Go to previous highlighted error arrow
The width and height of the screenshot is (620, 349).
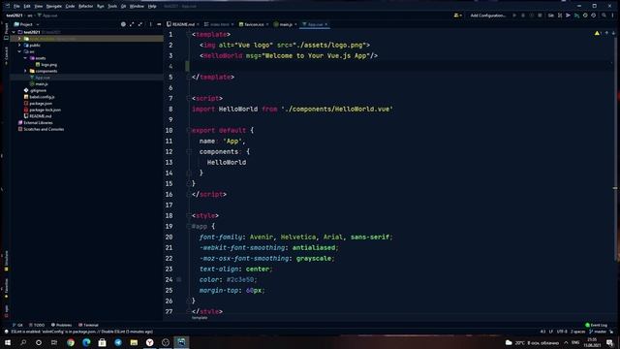pos(606,33)
